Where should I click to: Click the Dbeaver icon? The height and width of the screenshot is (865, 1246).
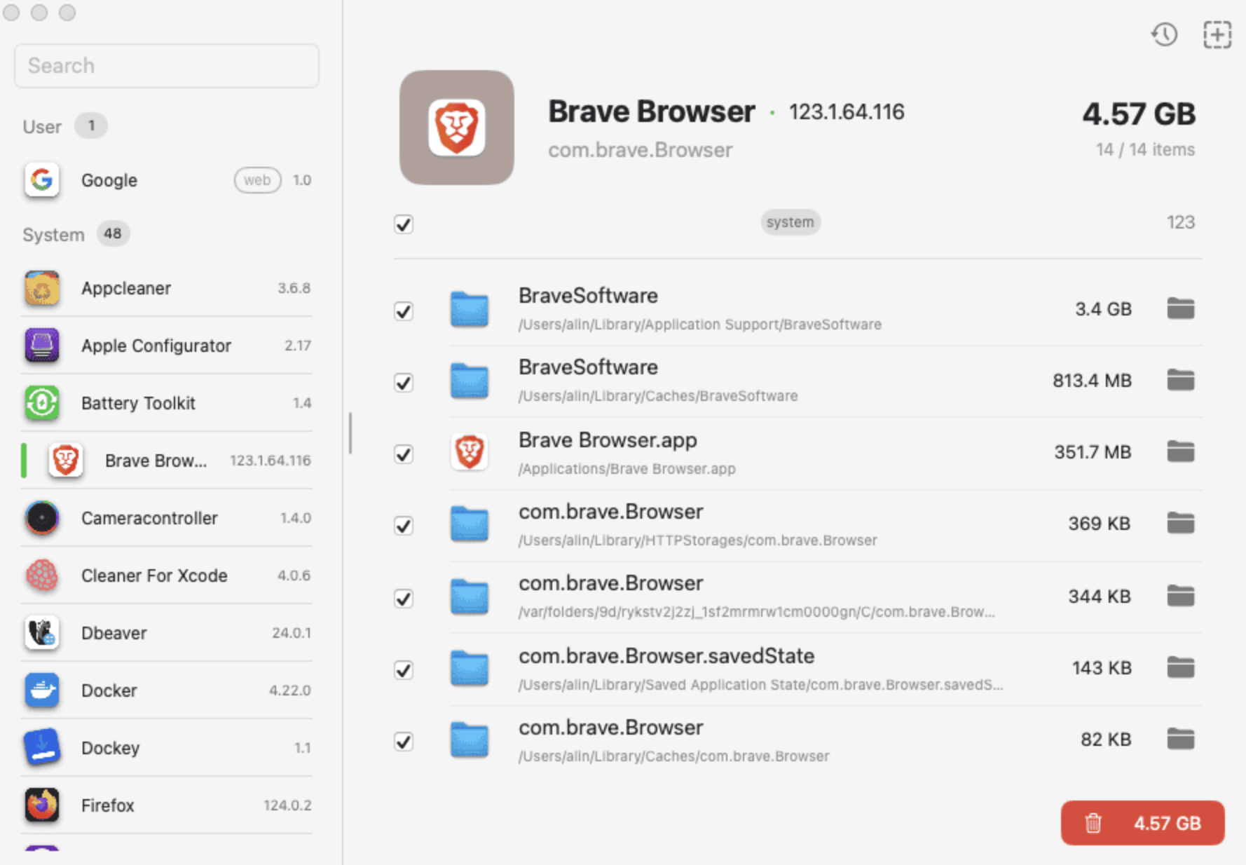[42, 633]
